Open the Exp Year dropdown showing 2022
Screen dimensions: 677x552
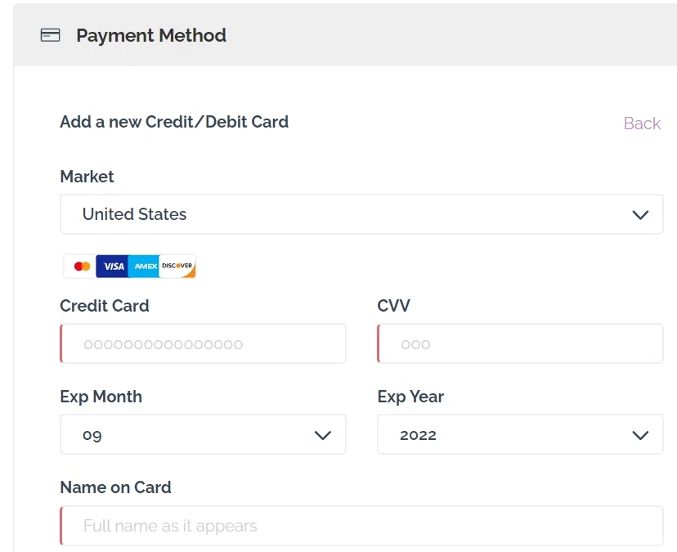coord(519,435)
